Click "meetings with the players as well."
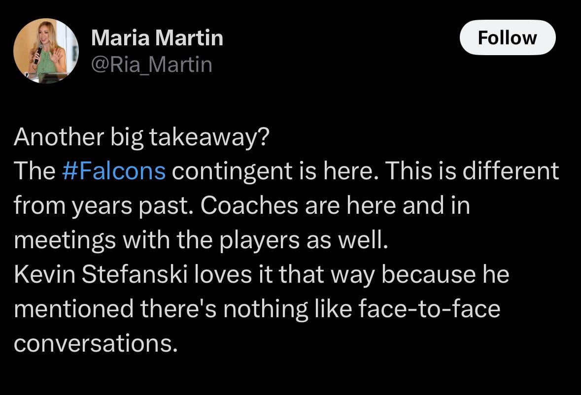Screen dimensions: 581x395 click(x=198, y=240)
